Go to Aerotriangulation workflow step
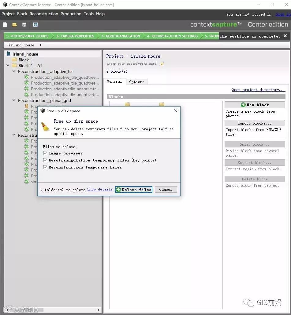291x315 pixels. pos(121,36)
